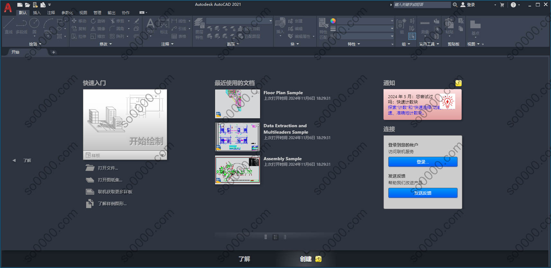The width and height of the screenshot is (551, 268).
Task: Click the New file icon in quick access toolbar
Action: [x=20, y=5]
